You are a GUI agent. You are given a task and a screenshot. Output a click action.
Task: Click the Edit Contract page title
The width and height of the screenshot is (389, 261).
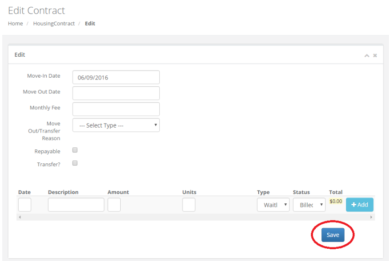[x=36, y=11]
